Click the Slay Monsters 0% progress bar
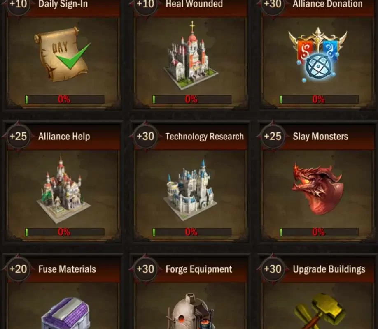This screenshot has height=329, width=378. [x=319, y=232]
